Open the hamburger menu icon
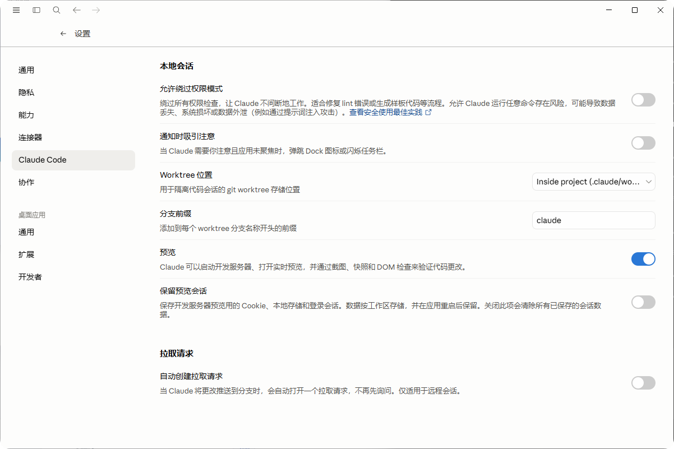 point(16,10)
